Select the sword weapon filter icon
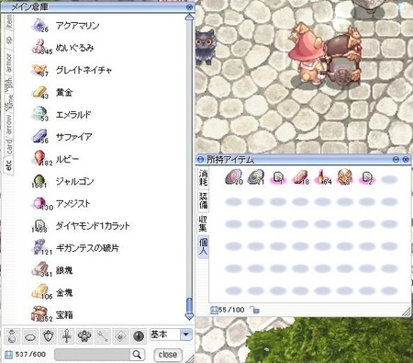Screen dimensions: 413x363 (x=67, y=336)
